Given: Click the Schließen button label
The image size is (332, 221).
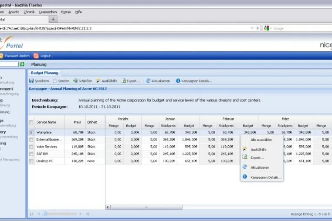Looking at the screenshot, I should [85, 81].
